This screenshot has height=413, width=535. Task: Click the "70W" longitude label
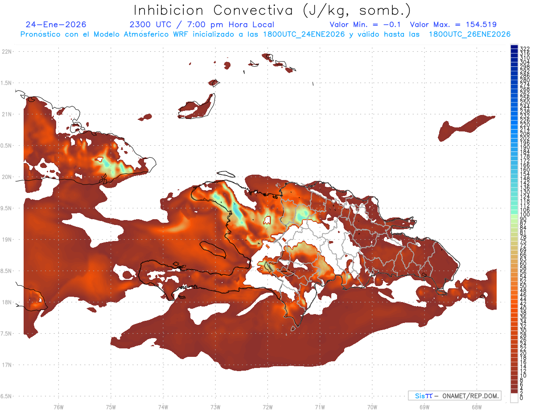tap(372, 407)
